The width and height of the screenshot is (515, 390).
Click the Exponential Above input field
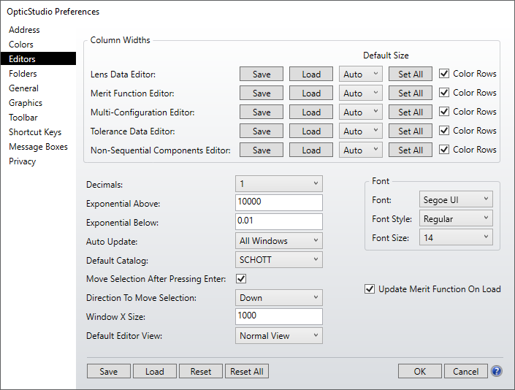(279, 203)
